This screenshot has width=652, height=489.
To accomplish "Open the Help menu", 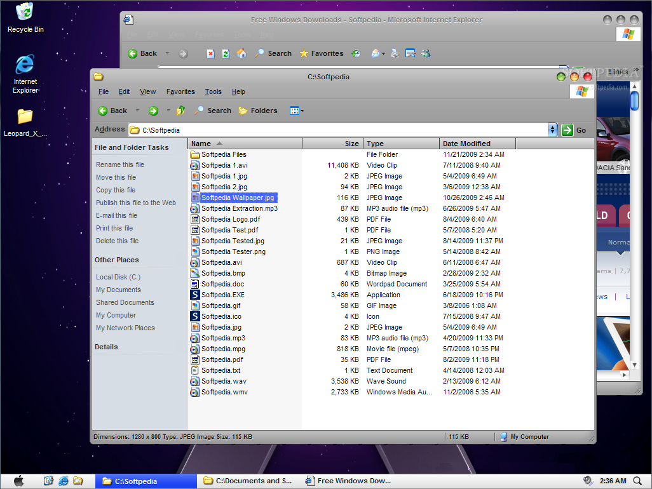I will pos(238,92).
